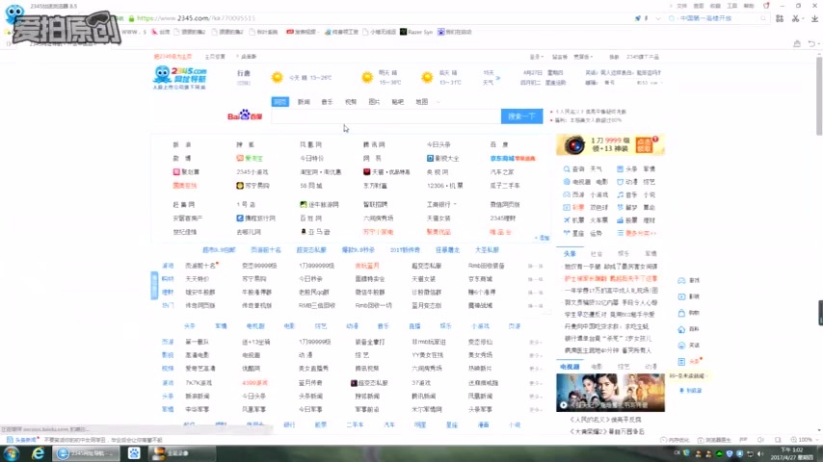Open the 凤凰网 link
Viewport: 823px width, 462px height.
pyautogui.click(x=310, y=144)
